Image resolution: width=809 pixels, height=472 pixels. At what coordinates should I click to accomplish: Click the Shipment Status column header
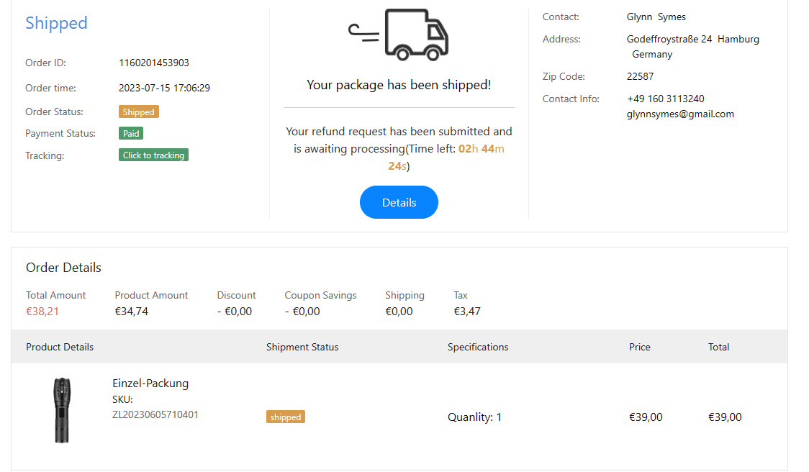(x=302, y=347)
